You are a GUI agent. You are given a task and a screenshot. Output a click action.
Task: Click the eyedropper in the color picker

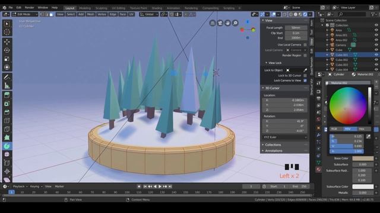click(x=368, y=137)
